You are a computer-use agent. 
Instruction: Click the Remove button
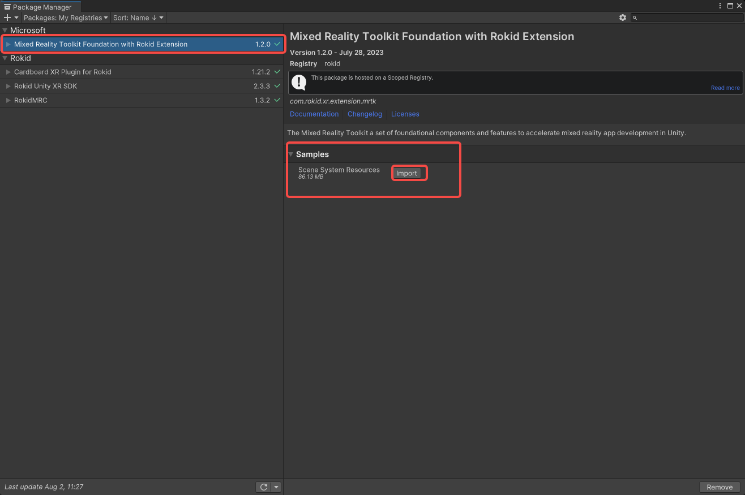[720, 487]
